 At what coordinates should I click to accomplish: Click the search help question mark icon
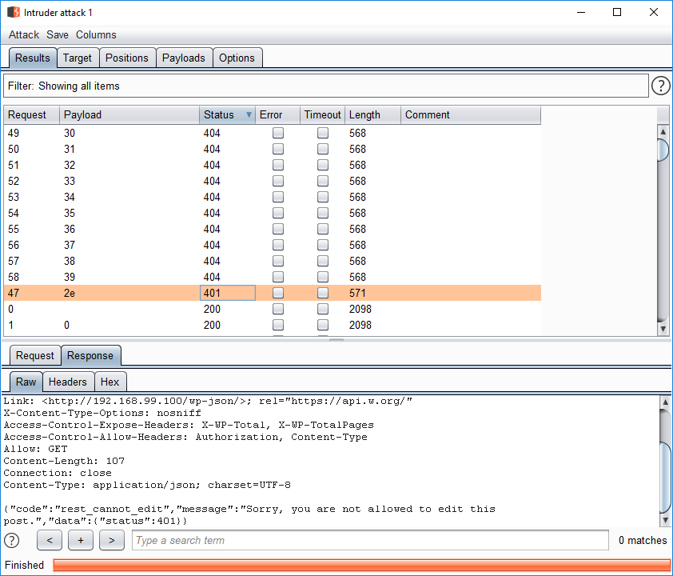click(12, 540)
